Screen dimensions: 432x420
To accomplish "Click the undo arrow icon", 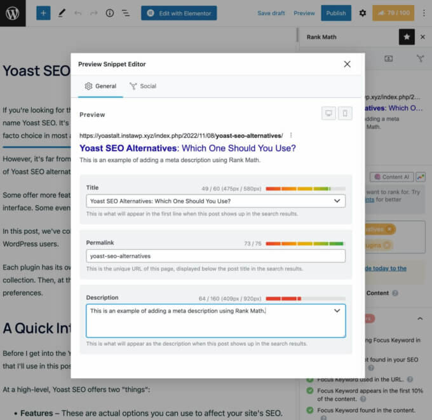I will pos(78,13).
